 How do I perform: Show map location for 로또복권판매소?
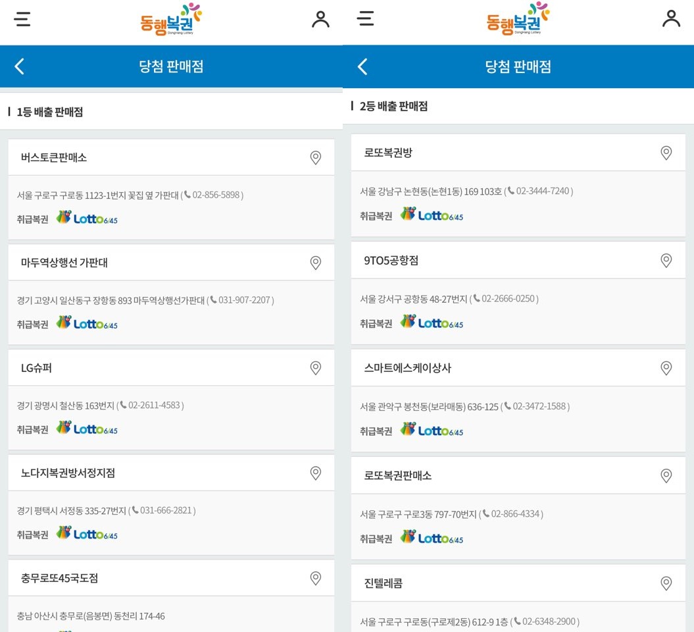[666, 476]
